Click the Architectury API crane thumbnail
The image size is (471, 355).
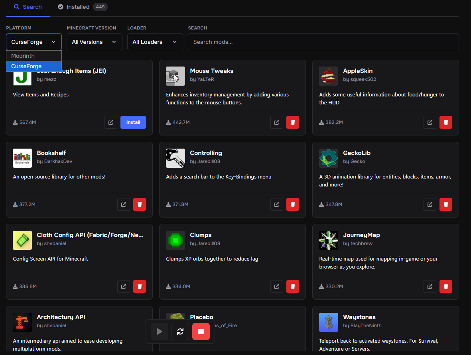(22, 322)
